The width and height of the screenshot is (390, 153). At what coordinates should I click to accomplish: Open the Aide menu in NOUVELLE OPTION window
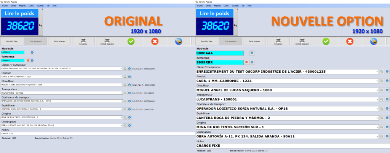tap(249, 5)
